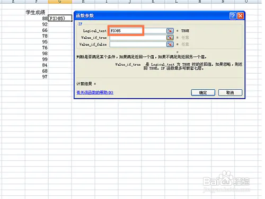Click into the Logical_test input field

(x=138, y=31)
